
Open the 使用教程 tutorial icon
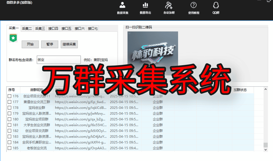tap(194, 5)
